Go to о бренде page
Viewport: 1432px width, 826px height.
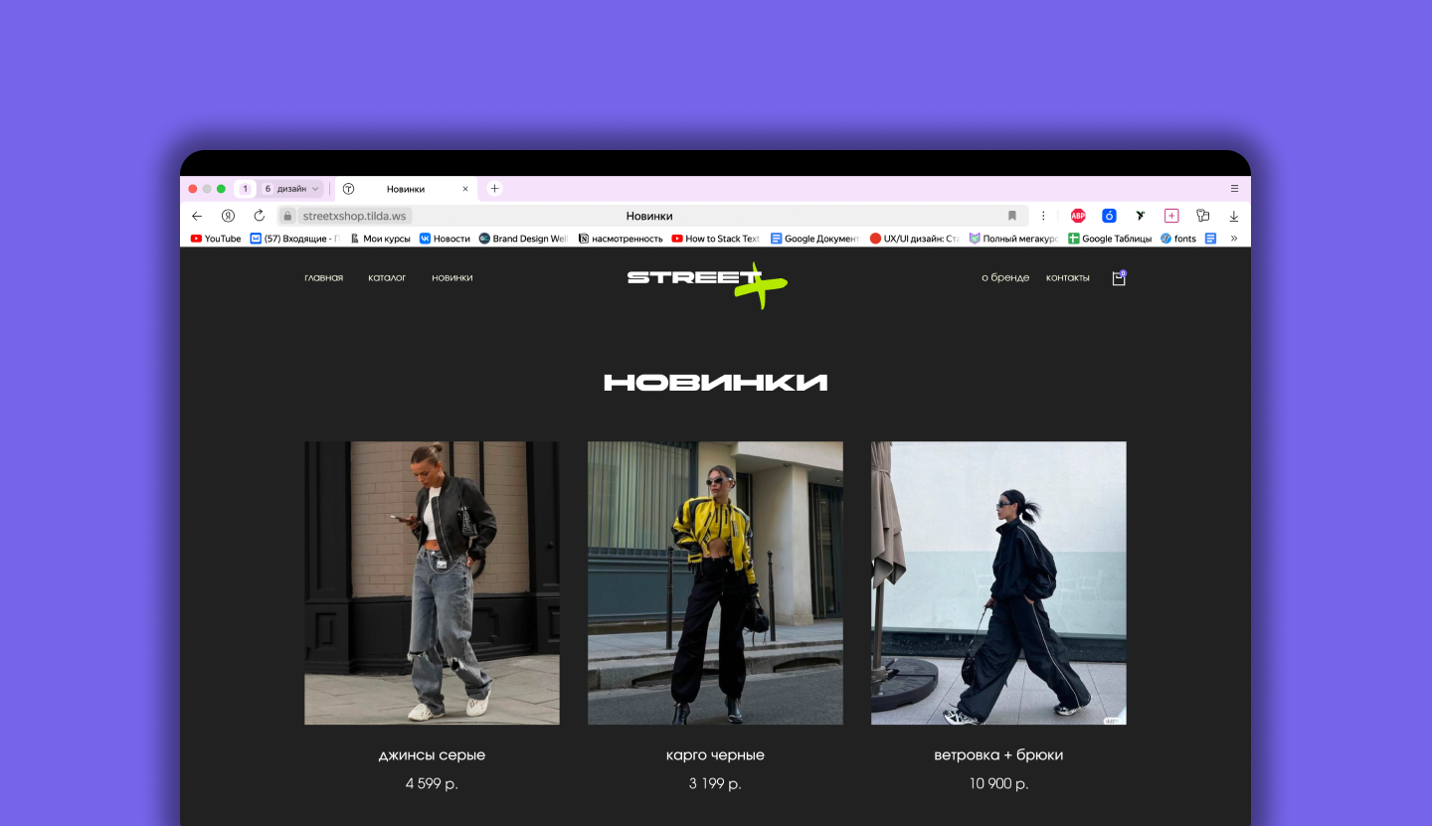pos(1005,278)
